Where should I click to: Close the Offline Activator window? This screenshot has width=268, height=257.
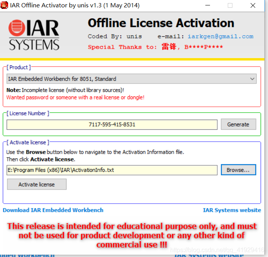[x=253, y=5]
